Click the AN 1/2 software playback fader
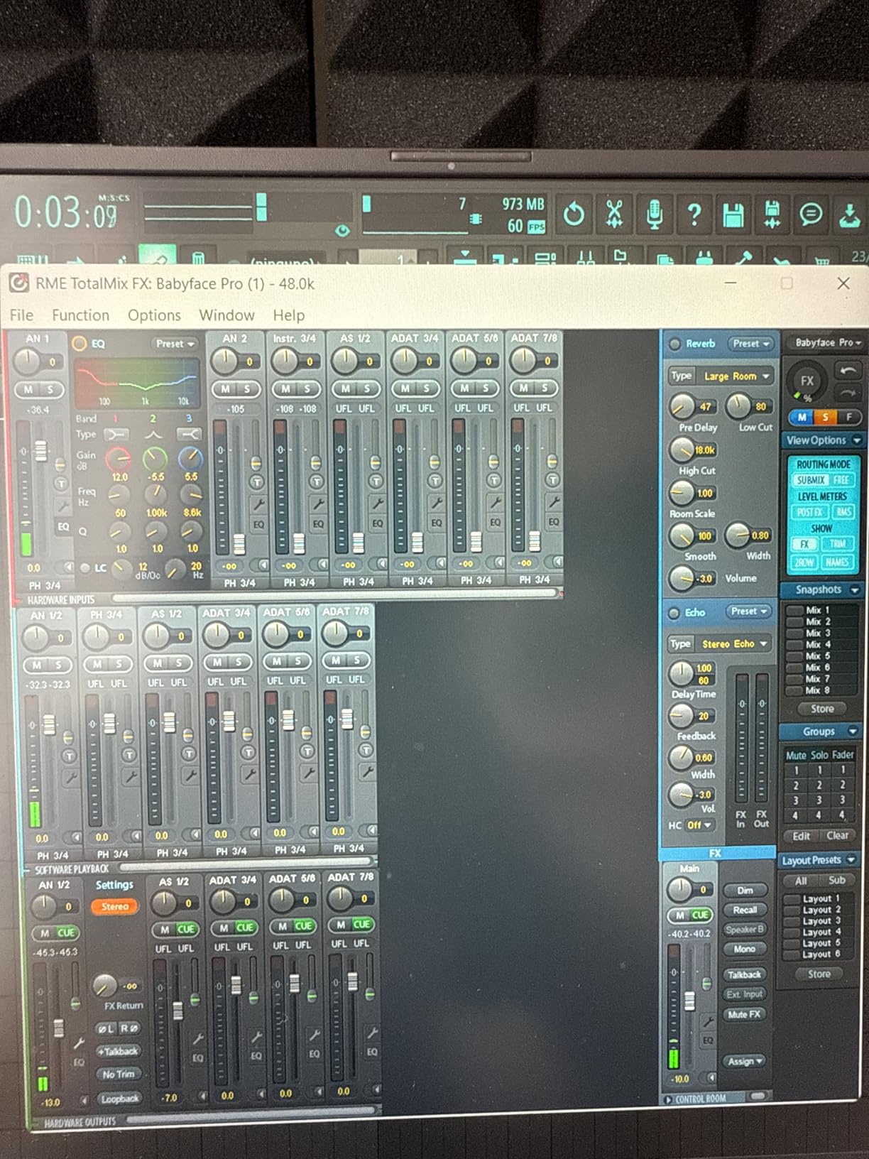This screenshot has height=1159, width=869. 49,724
